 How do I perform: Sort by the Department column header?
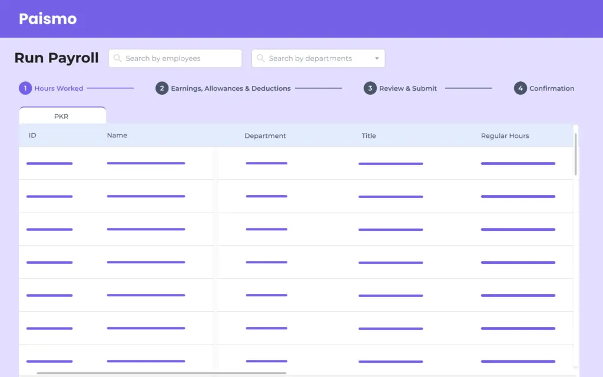[x=265, y=135]
